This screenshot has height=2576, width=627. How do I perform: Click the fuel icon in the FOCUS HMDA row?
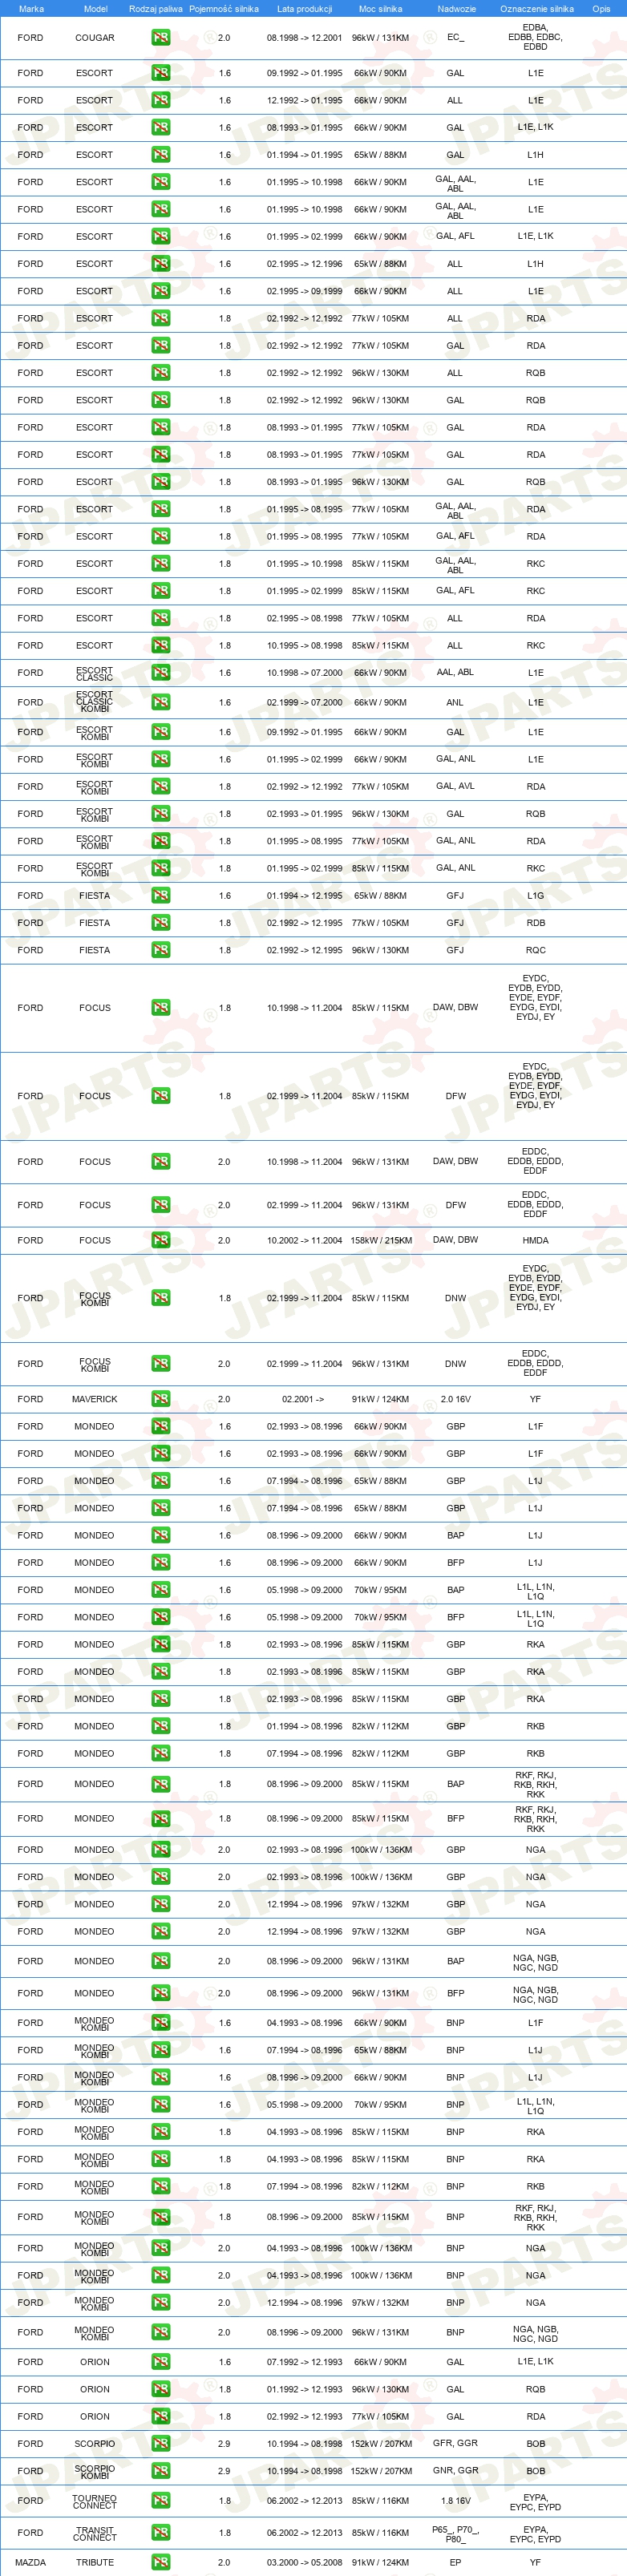(160, 1240)
